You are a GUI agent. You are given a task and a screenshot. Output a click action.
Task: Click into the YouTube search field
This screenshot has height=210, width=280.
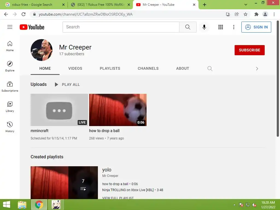coord(121,27)
